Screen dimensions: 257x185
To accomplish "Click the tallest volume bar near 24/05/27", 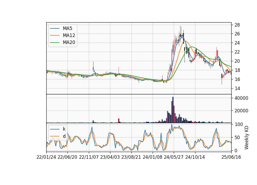I will click(173, 110).
